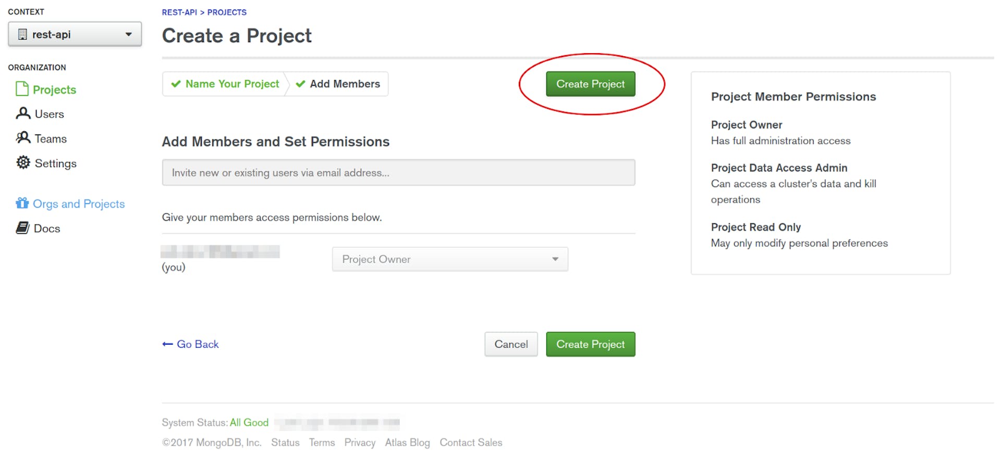
Task: Click the Projects document icon in the sidebar
Action: coord(22,89)
